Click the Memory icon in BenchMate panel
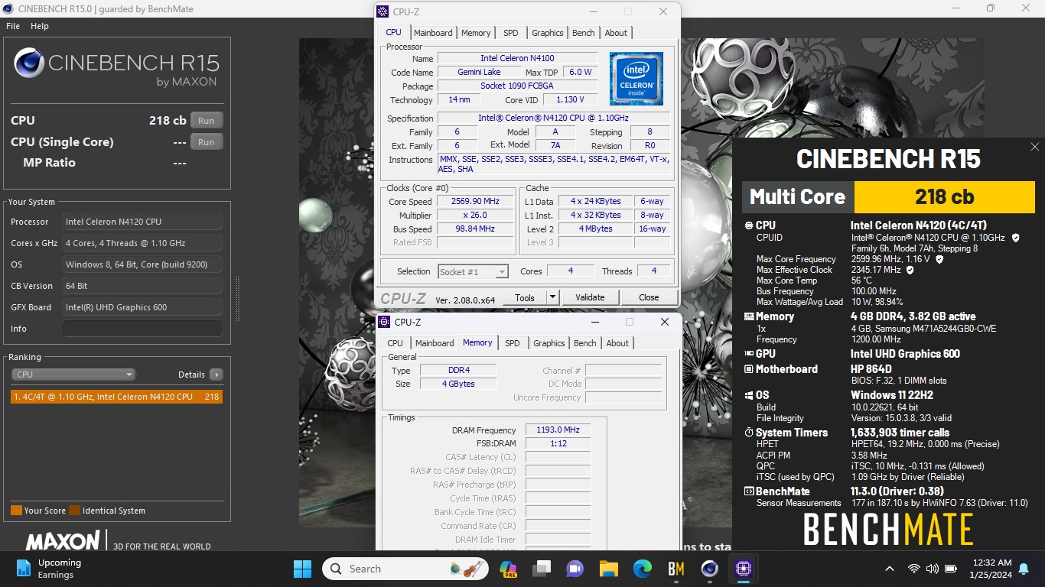 pos(749,316)
